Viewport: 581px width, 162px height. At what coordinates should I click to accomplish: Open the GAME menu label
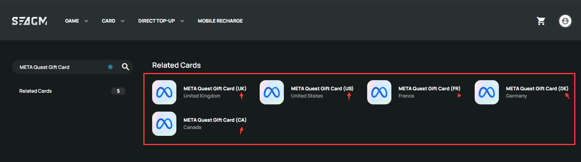(72, 21)
